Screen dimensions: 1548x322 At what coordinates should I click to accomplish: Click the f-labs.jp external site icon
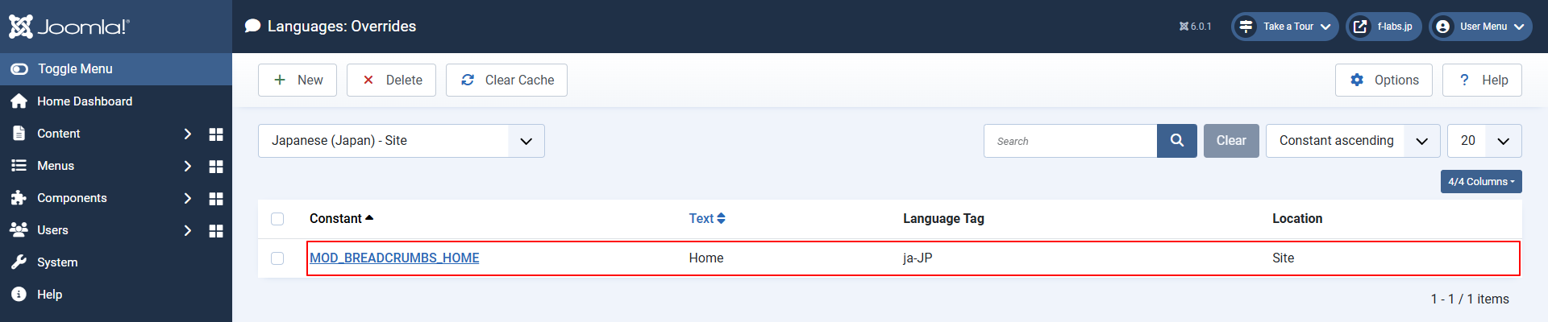point(1360,27)
